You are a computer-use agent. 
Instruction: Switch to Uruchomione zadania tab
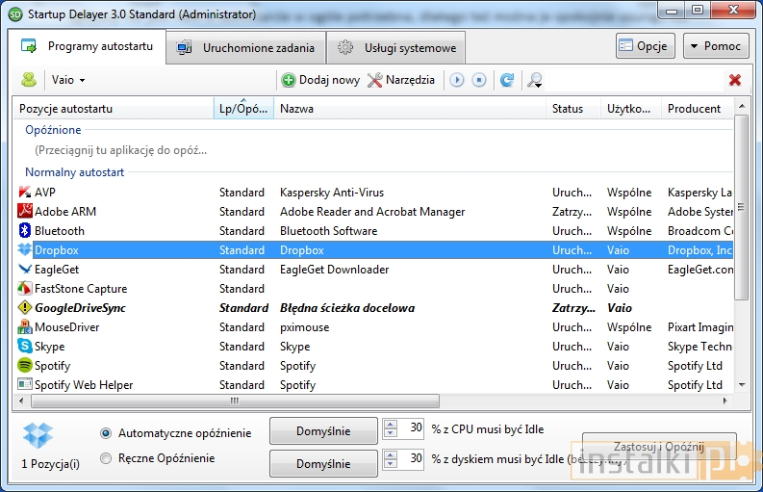[246, 47]
